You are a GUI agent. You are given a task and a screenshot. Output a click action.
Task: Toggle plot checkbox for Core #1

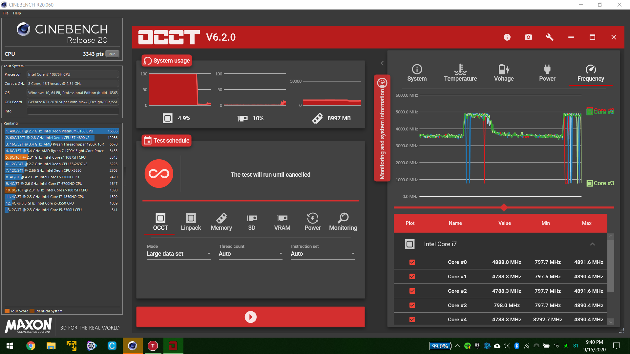tap(412, 277)
